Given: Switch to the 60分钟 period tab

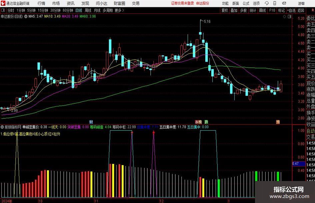Looking at the screenshot, I should point(68,10).
